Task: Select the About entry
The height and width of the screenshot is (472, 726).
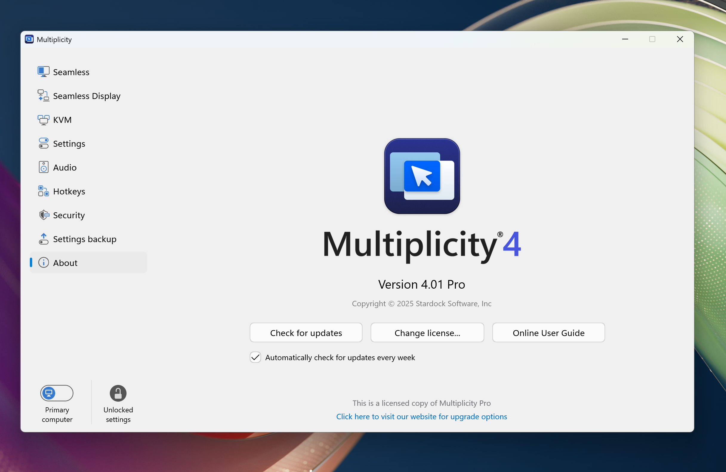Action: (x=88, y=263)
